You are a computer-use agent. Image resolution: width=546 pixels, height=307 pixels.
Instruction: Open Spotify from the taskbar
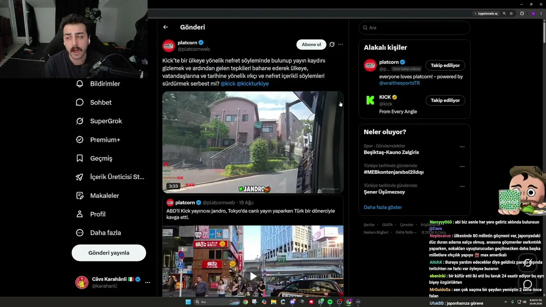[x=330, y=302]
